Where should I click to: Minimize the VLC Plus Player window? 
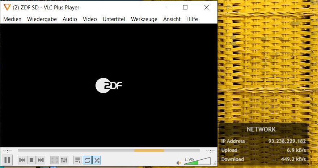[x=164, y=7]
